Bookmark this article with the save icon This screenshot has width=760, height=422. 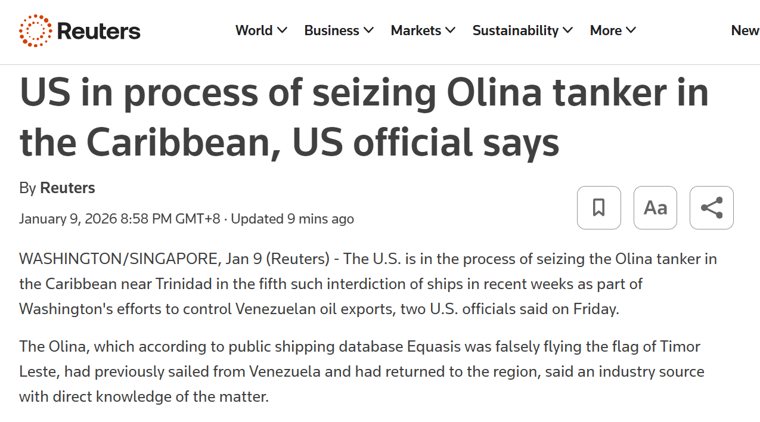click(x=598, y=207)
